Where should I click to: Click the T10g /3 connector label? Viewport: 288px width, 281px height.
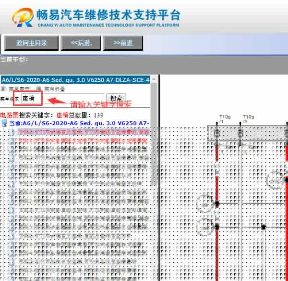pyautogui.click(x=248, y=119)
